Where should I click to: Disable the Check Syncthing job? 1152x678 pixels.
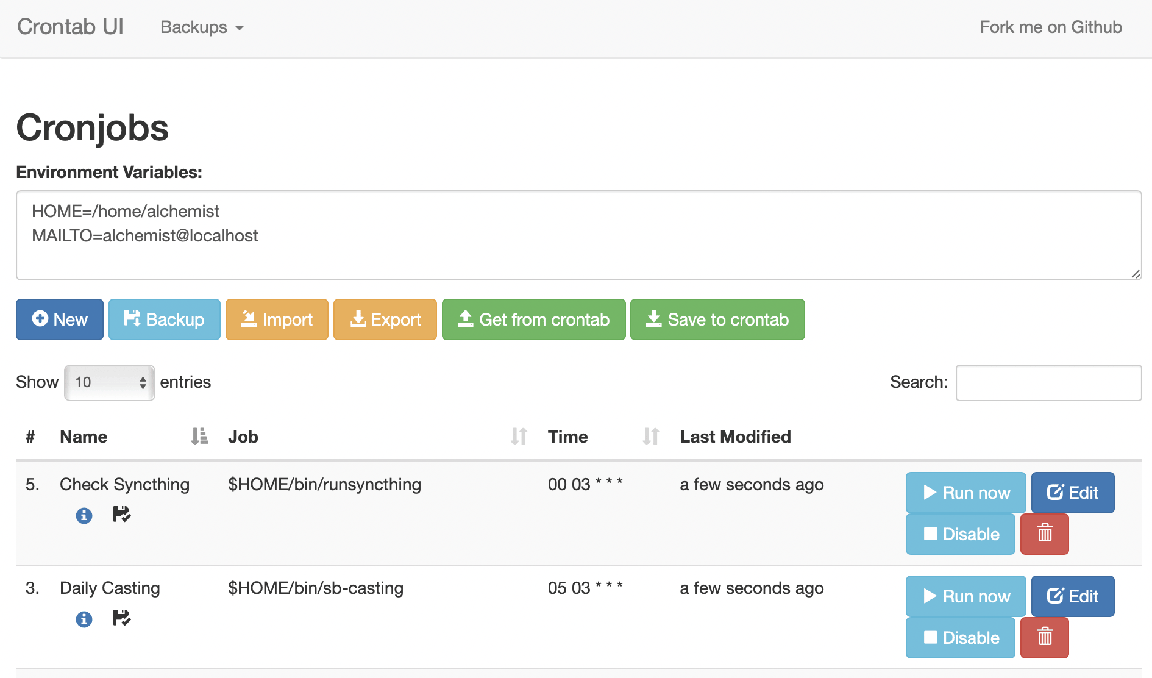point(961,533)
